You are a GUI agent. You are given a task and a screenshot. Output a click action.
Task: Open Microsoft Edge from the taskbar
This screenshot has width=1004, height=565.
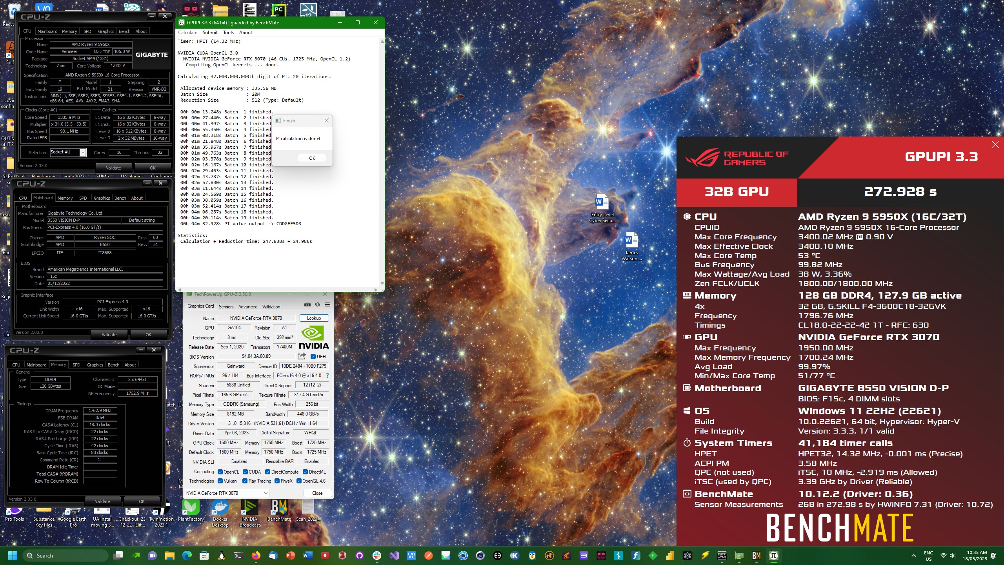pos(187,556)
